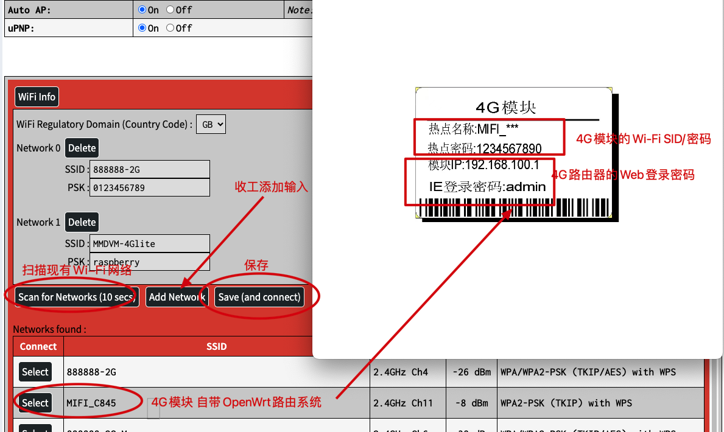The width and height of the screenshot is (724, 432).
Task: Click the -26 dBm signal cell
Action: tap(471, 372)
